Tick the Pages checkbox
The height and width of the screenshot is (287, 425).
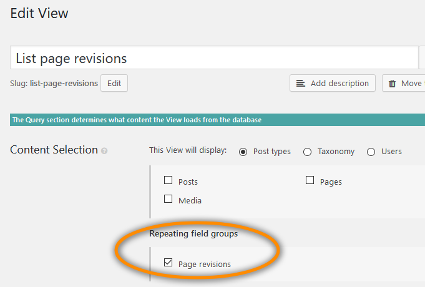(310, 181)
